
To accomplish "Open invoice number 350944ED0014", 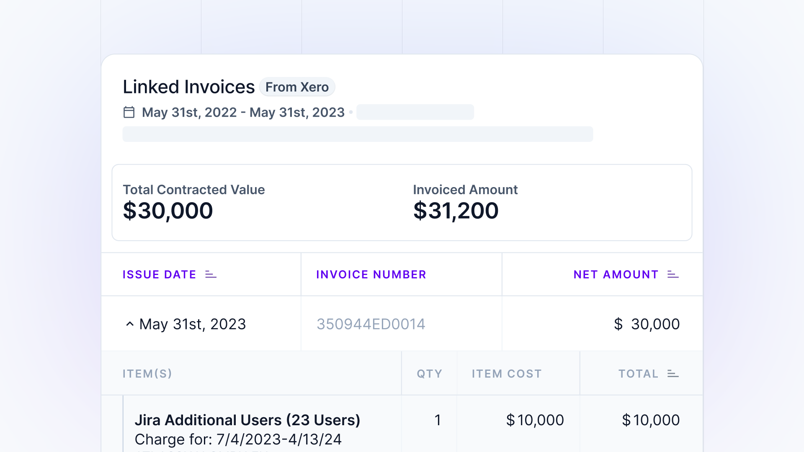I will tap(371, 324).
